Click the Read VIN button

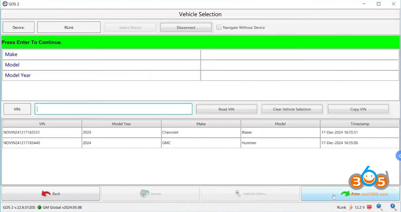226,109
